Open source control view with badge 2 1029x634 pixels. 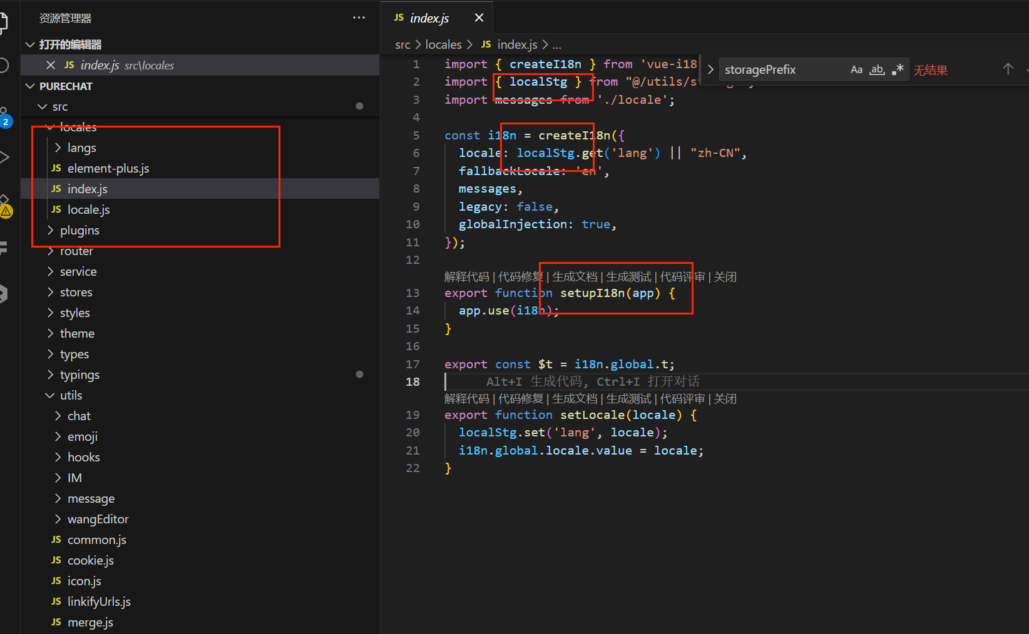(x=4, y=117)
